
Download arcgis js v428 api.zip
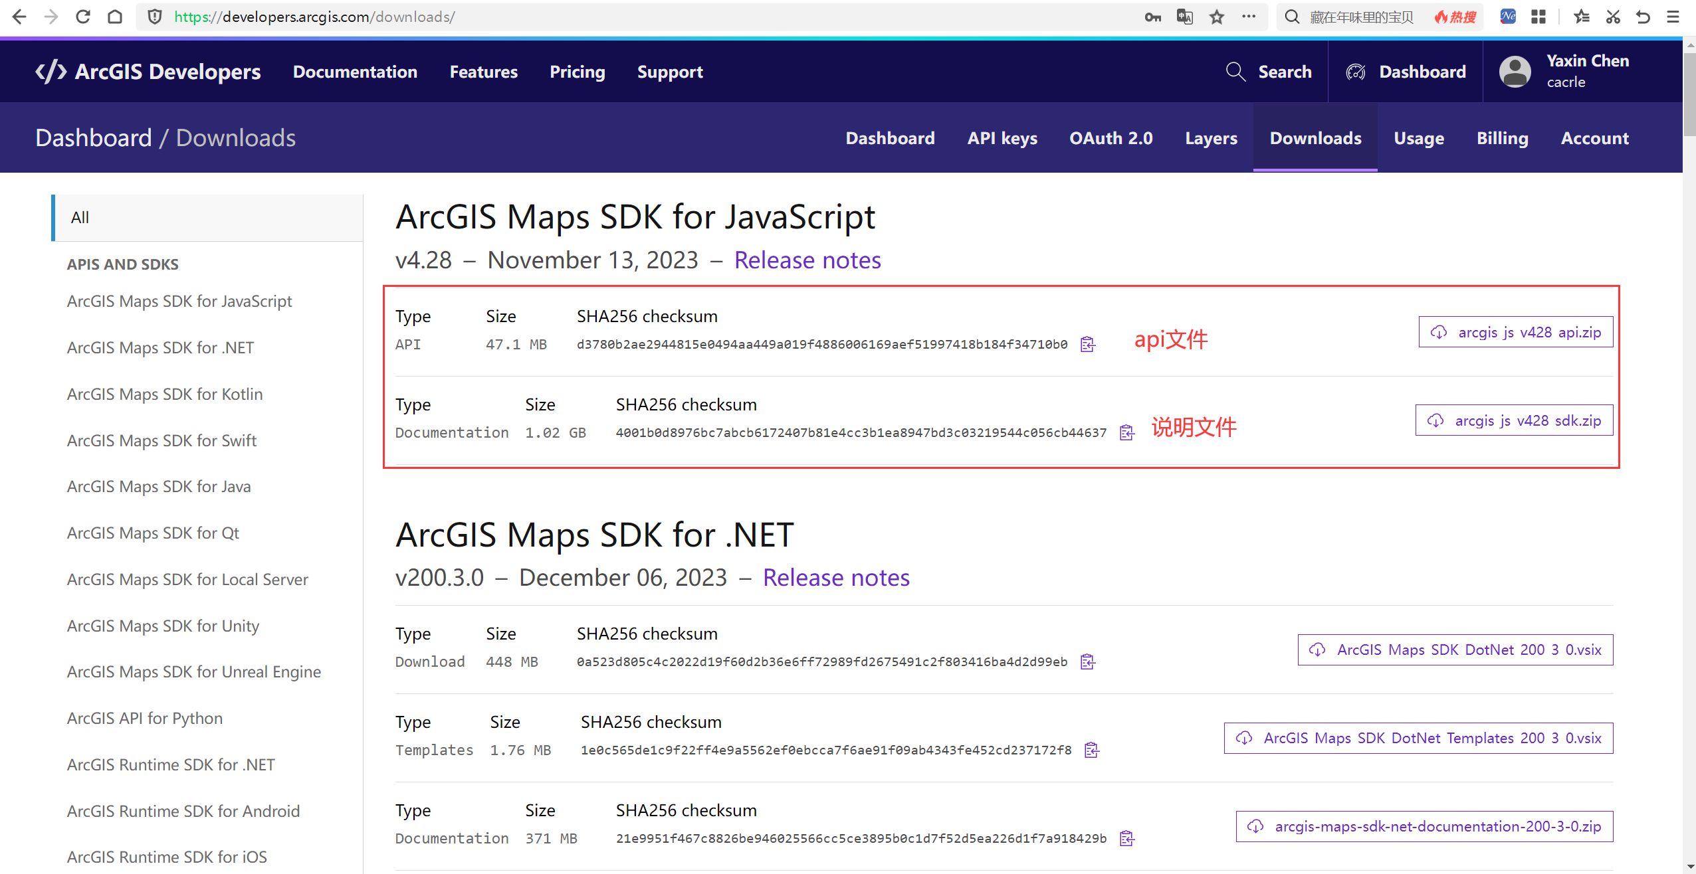click(x=1516, y=332)
